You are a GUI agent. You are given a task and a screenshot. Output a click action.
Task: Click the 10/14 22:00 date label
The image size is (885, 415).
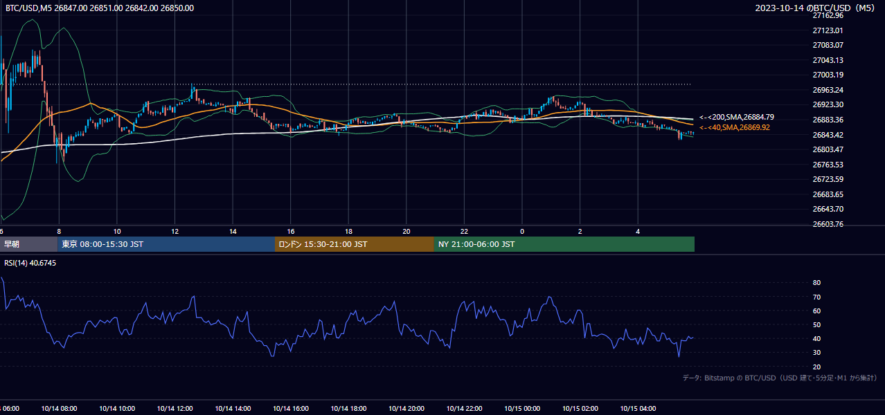point(464,409)
